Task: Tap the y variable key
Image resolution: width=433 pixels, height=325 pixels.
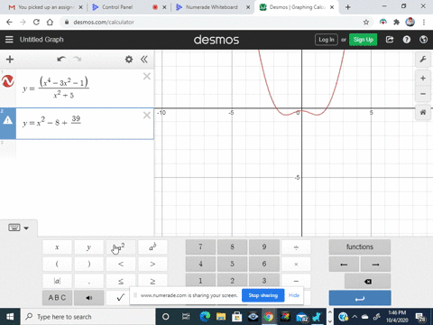Action: tap(89, 247)
